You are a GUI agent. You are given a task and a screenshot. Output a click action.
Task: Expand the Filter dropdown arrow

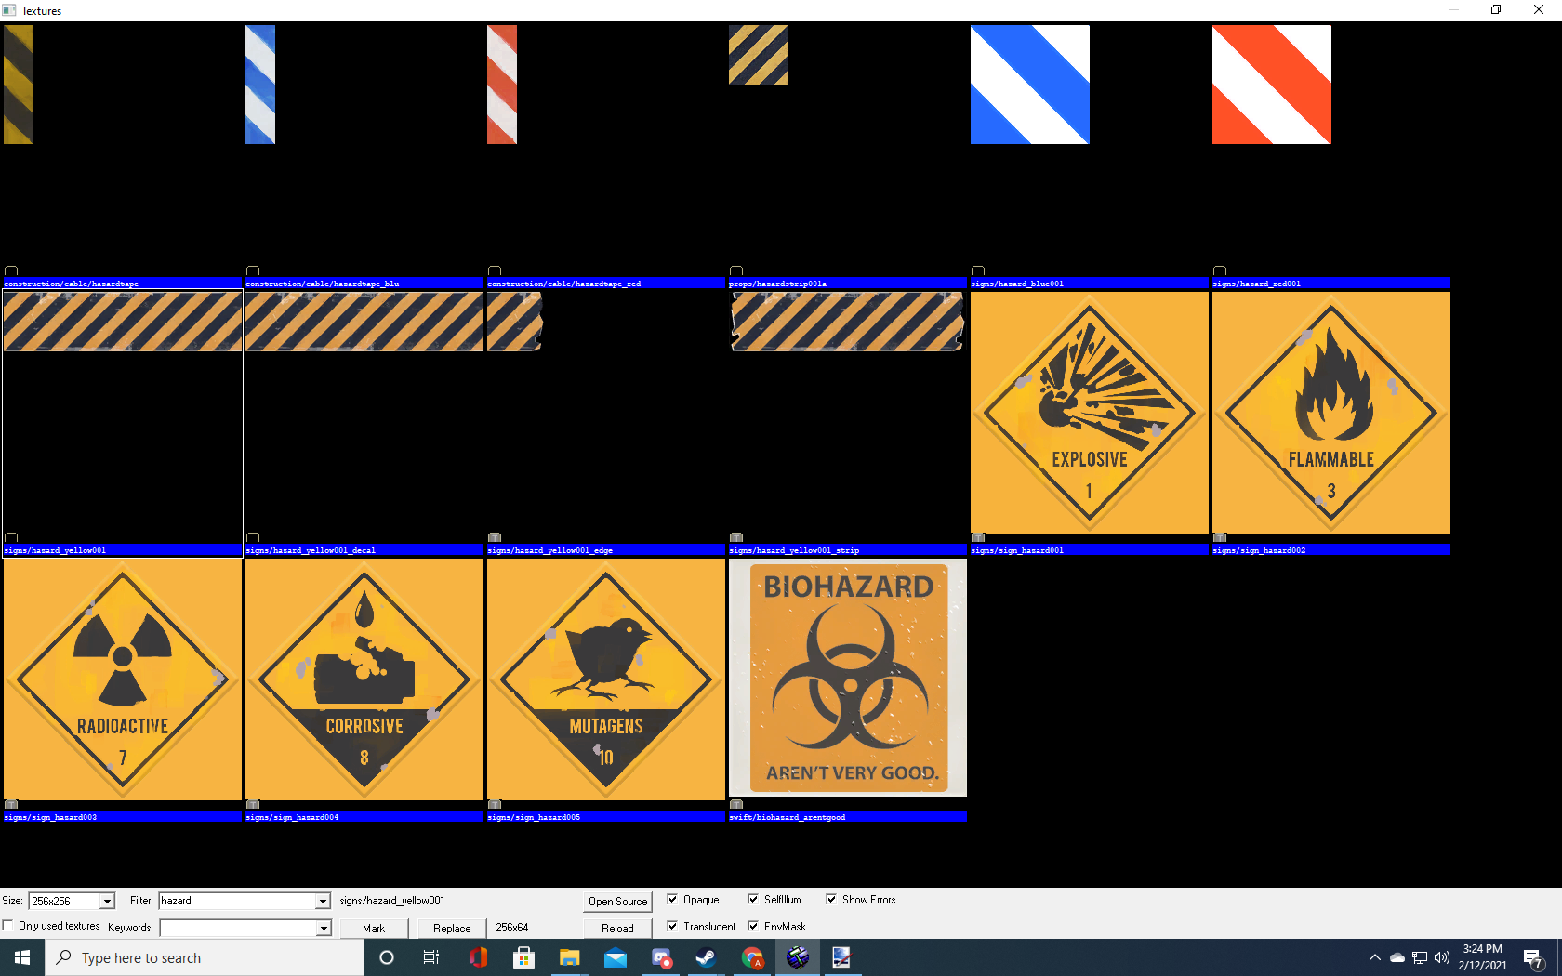(323, 901)
